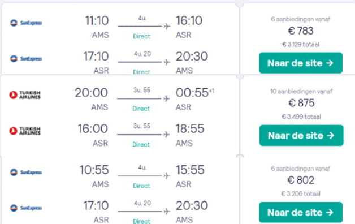Click plane icon on 10:55 to 15:55 route

[167, 176]
